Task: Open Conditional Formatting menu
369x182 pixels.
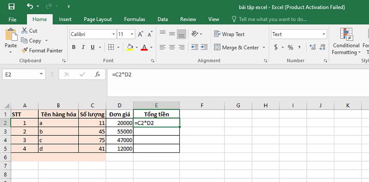Action: point(346,42)
